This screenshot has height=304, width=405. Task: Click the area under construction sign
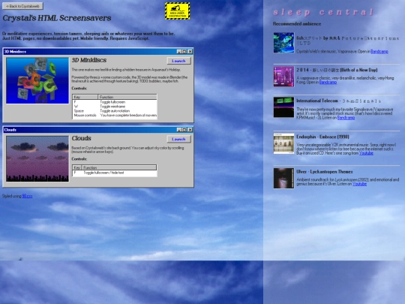[x=178, y=11]
